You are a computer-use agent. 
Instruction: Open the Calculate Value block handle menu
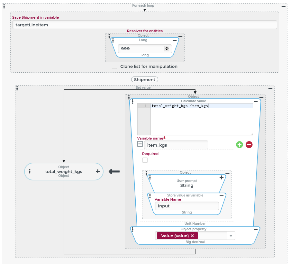pos(132,101)
